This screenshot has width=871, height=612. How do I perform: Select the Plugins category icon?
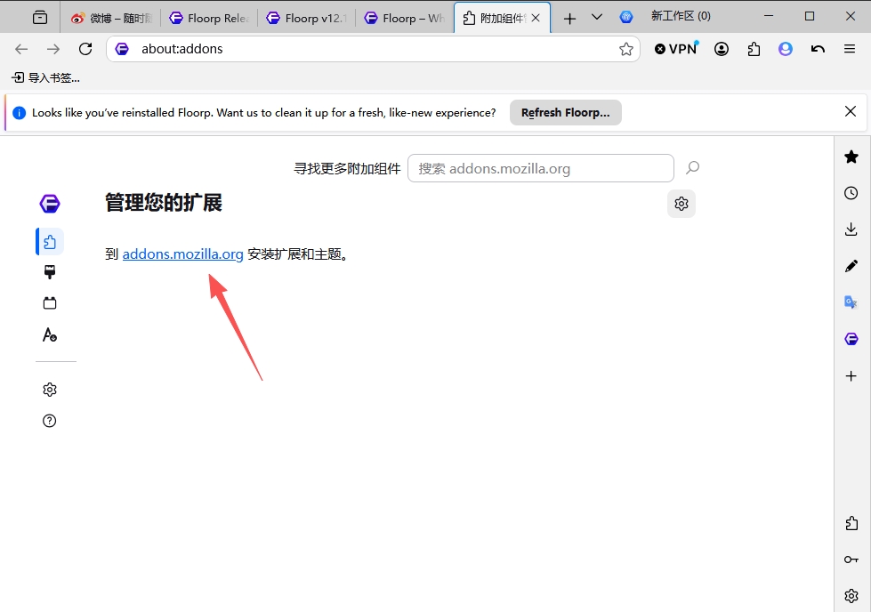(x=50, y=303)
